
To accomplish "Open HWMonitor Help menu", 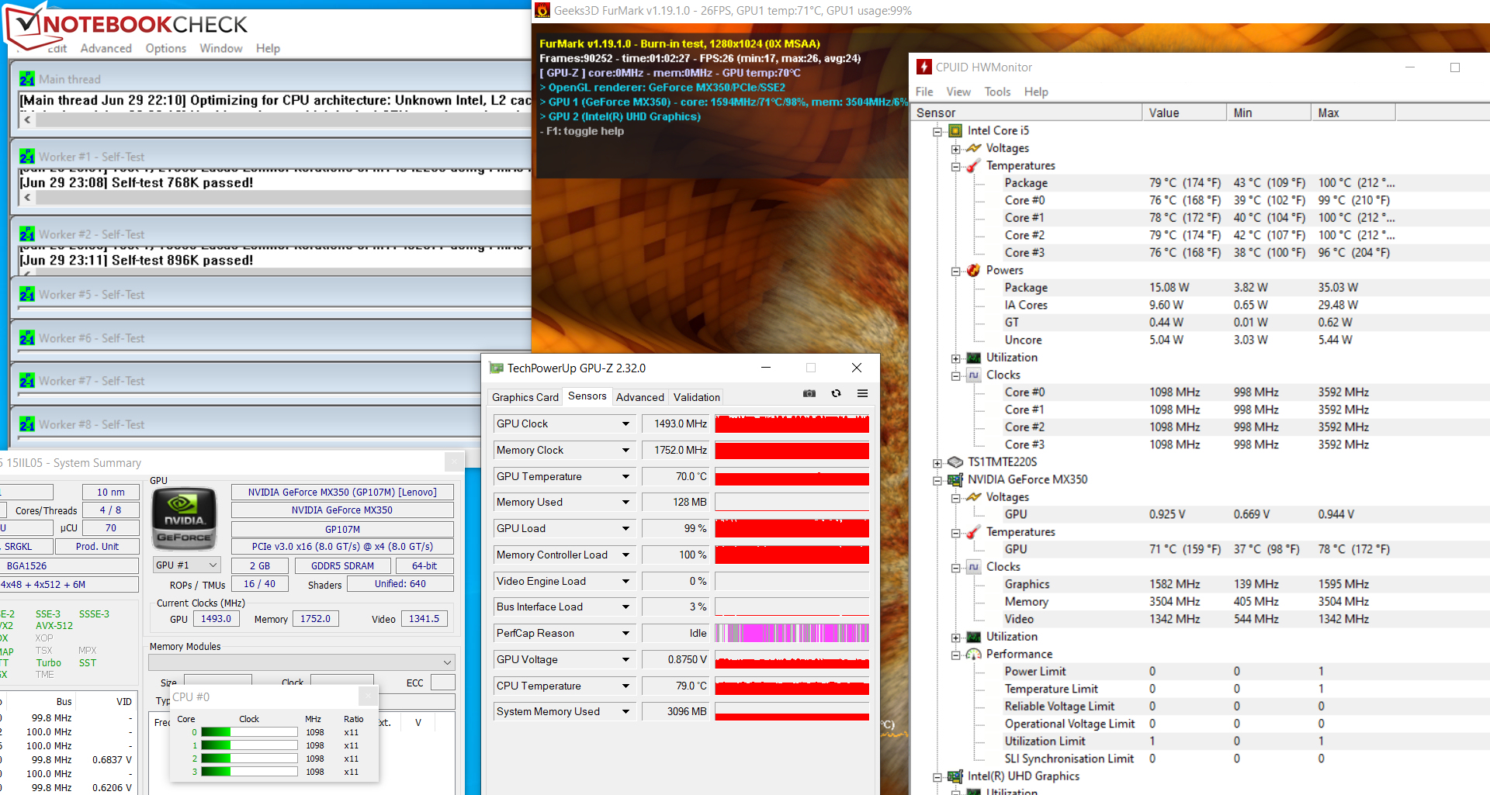I will 1036,92.
